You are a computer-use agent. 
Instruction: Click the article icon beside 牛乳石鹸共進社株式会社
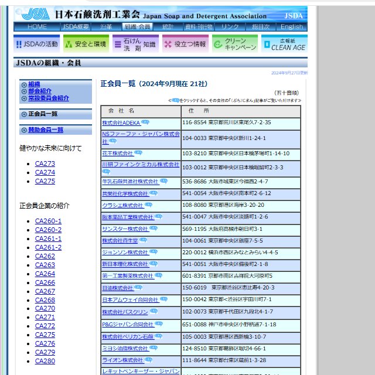[x=163, y=181]
